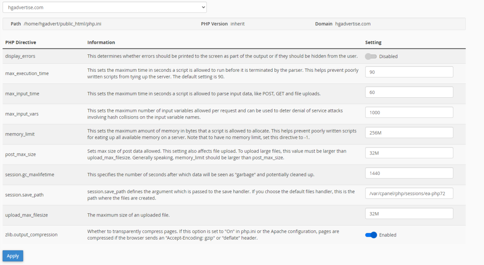
Task: Disable zlib.output_compression
Action: tap(371, 235)
